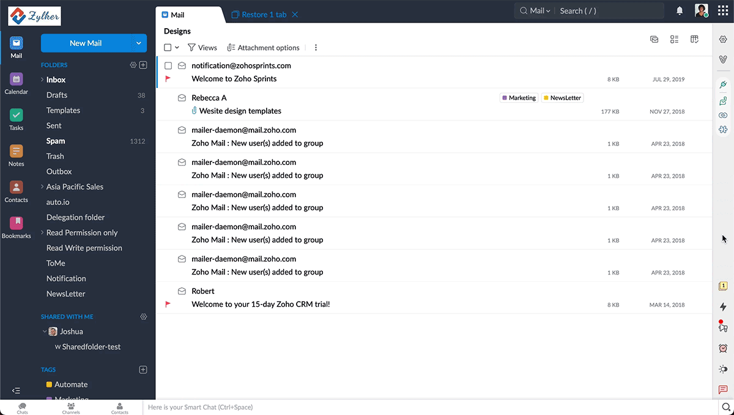734x415 pixels.
Task: Select the Spam folder
Action: pyautogui.click(x=56, y=141)
